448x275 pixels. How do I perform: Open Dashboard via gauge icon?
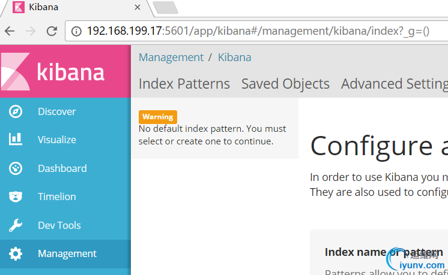16,168
